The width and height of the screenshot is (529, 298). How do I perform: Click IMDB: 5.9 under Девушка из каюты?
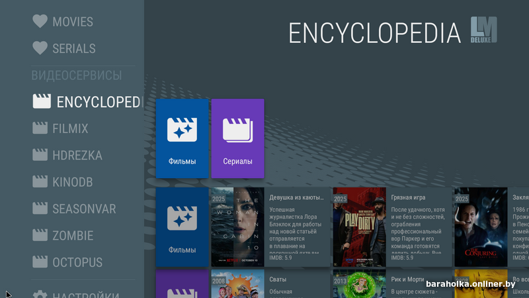(280, 258)
